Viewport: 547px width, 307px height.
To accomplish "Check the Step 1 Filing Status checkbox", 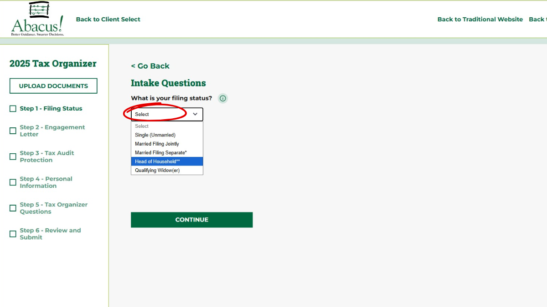I will tap(13, 109).
